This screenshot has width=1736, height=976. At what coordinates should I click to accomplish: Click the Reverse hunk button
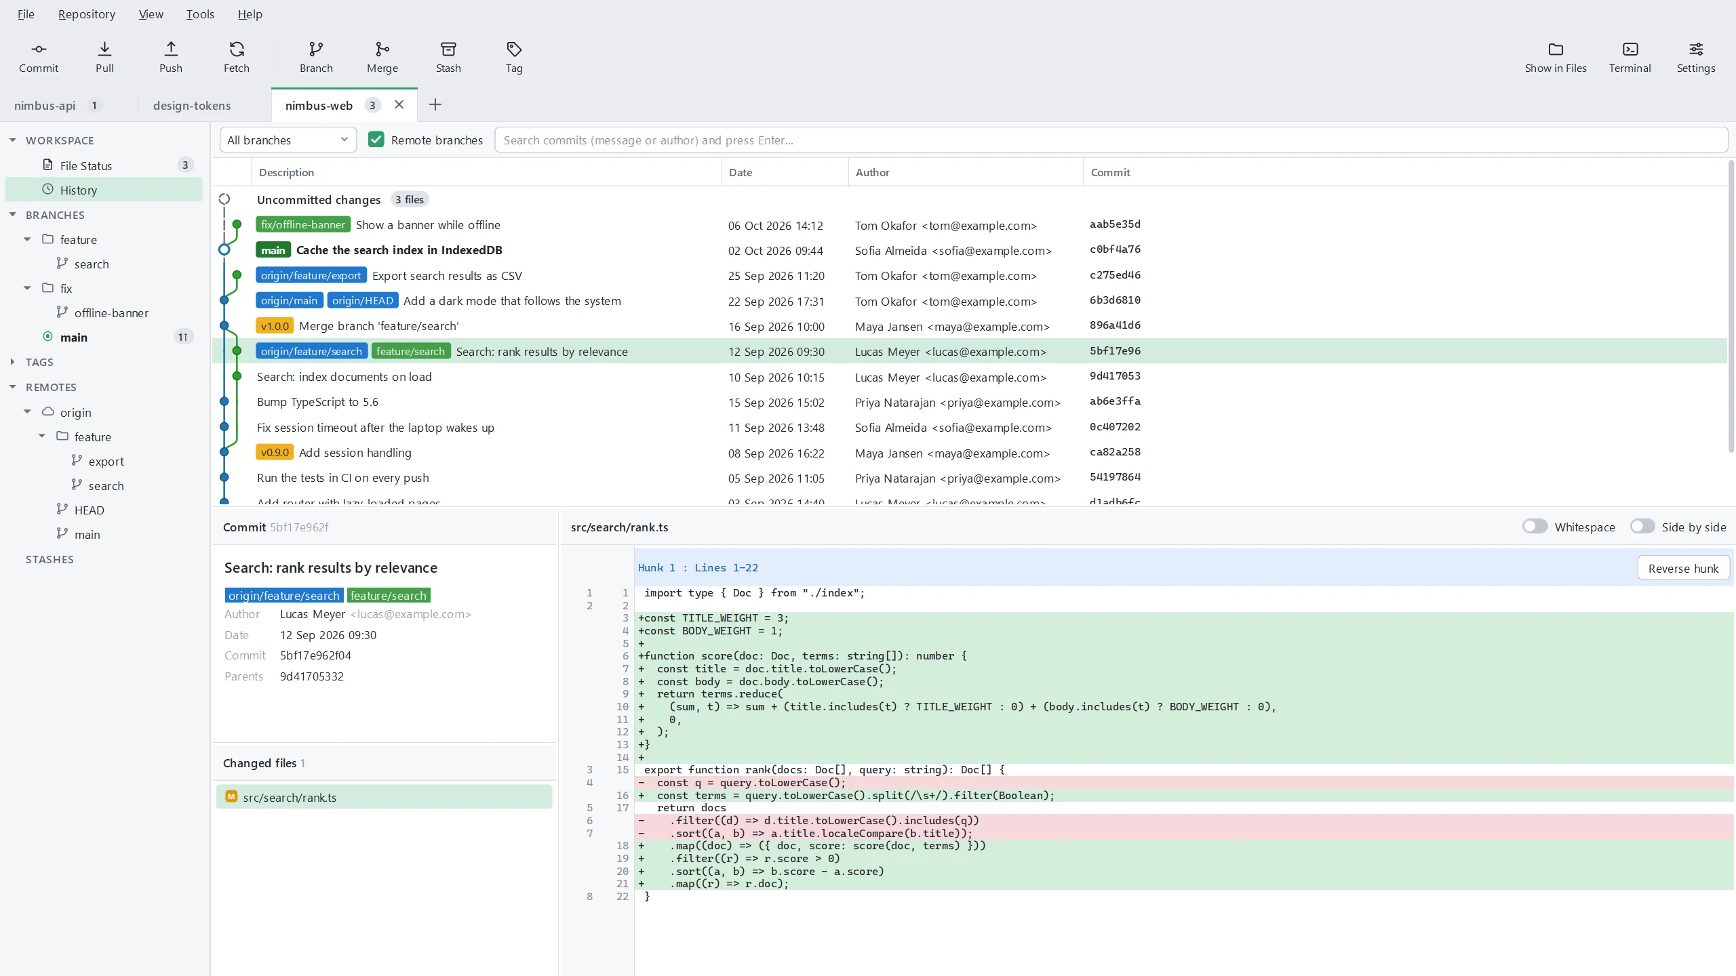click(1683, 568)
